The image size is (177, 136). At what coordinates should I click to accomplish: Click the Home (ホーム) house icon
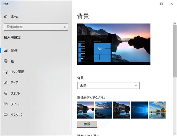coord(6,17)
